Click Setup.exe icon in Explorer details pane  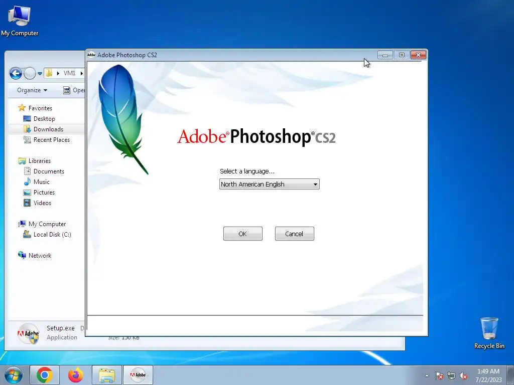point(28,333)
